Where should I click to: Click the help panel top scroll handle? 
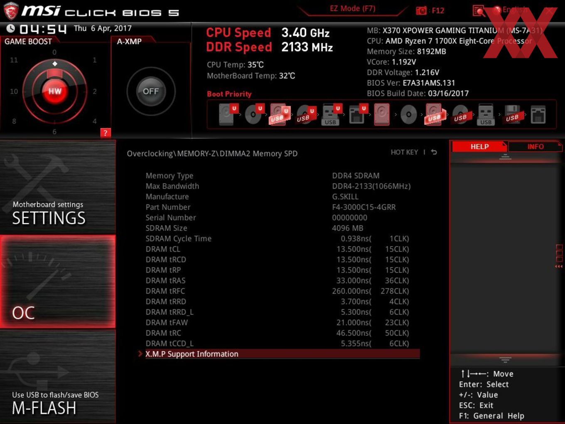point(505,157)
